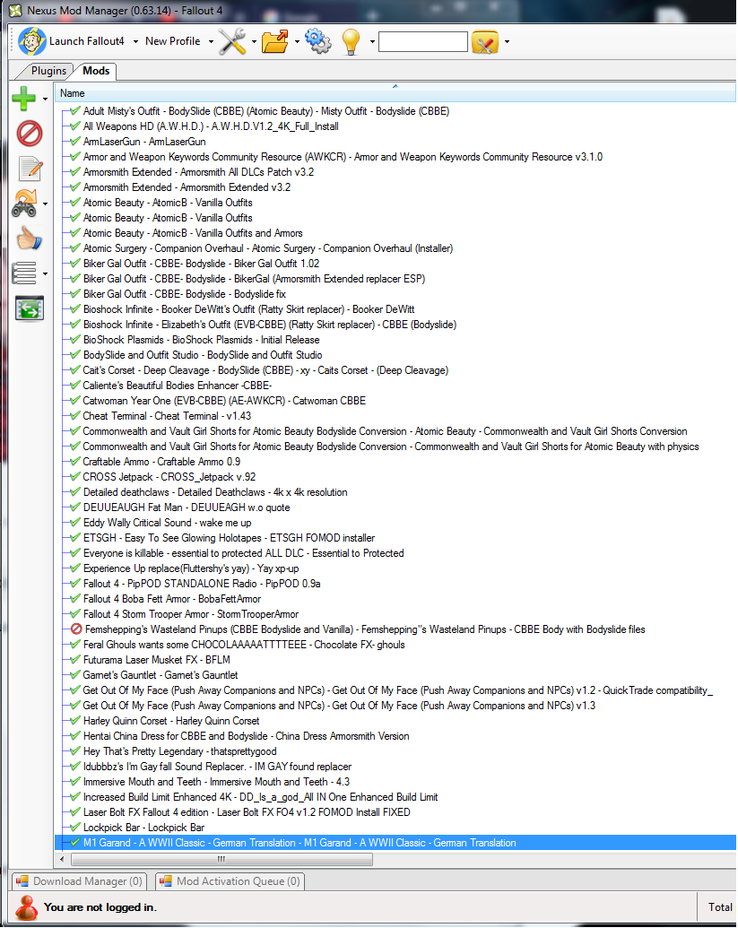Open the New Profile dropdown arrow
This screenshot has width=738, height=928.
(x=211, y=41)
